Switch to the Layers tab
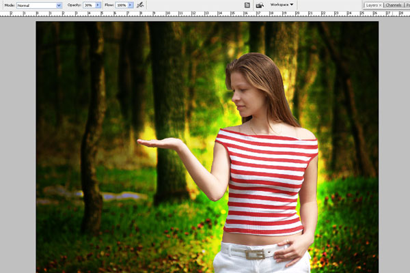Viewport: 410px width, 273px height. click(371, 5)
